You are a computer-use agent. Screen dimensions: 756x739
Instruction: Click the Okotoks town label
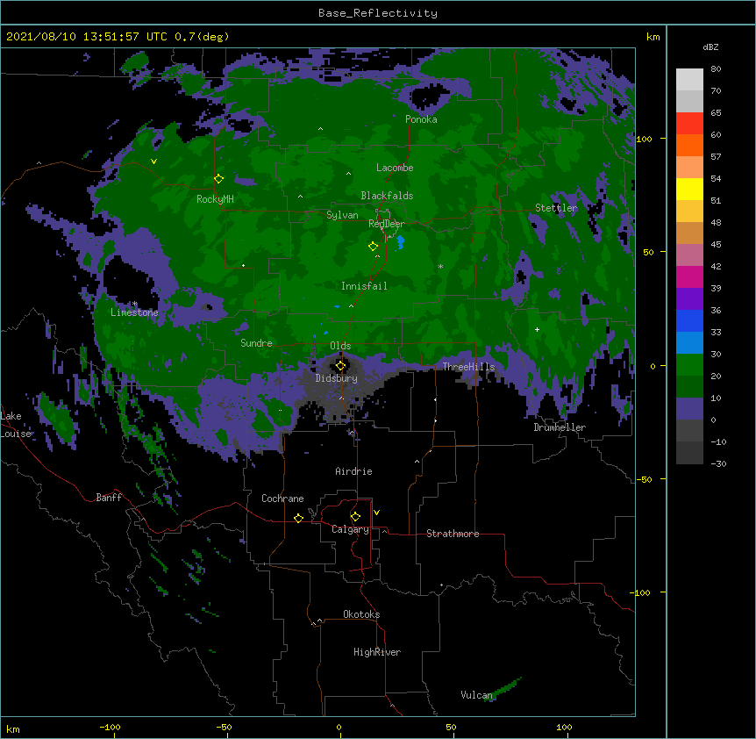[x=361, y=614]
